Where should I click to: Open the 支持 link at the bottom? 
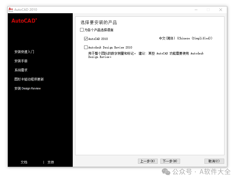point(50,162)
